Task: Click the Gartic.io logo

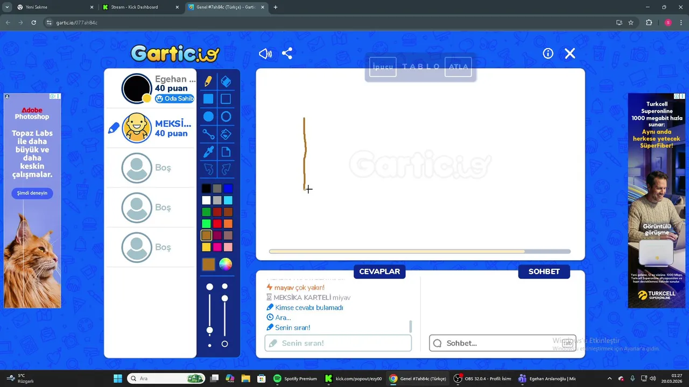Action: (175, 53)
